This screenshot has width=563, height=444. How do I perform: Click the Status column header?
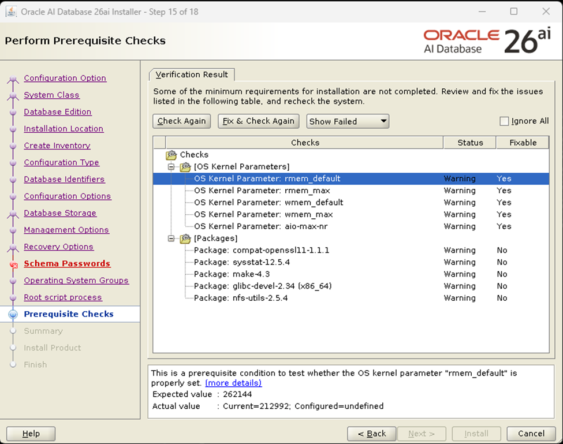click(469, 143)
